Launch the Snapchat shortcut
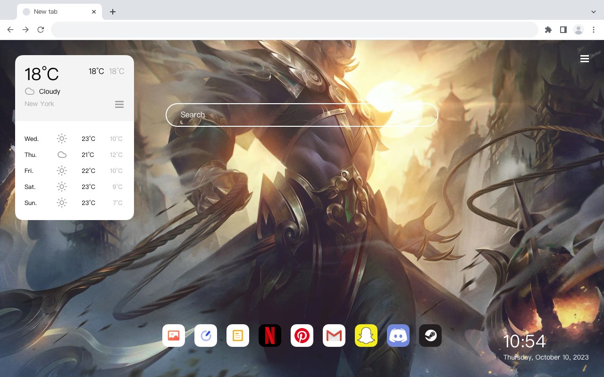This screenshot has width=604, height=377. click(x=366, y=336)
